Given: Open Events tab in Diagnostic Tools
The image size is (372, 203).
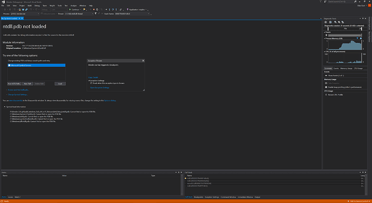Looking at the screenshot, I should [x=336, y=68].
